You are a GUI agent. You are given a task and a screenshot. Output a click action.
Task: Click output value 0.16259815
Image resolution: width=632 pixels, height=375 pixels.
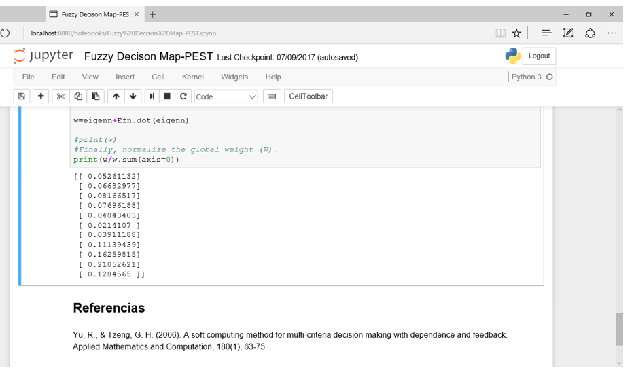pos(111,255)
